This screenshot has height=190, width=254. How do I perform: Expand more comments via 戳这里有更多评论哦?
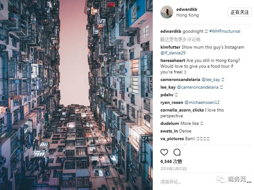tap(180, 39)
